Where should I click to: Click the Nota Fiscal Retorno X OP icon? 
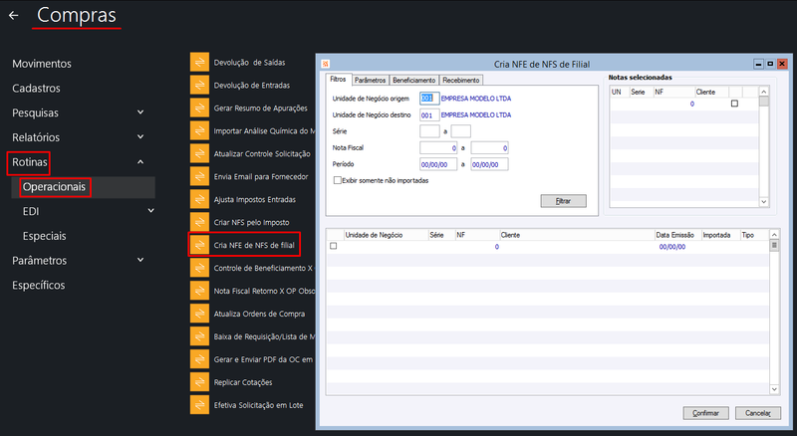(200, 291)
